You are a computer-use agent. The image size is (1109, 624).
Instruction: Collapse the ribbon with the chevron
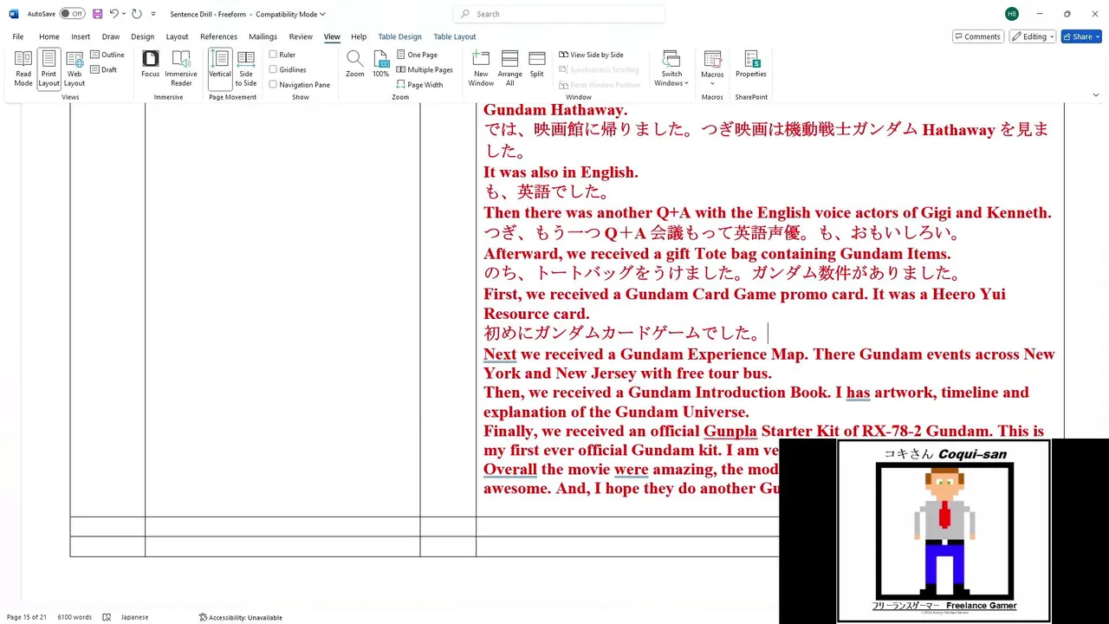point(1095,94)
